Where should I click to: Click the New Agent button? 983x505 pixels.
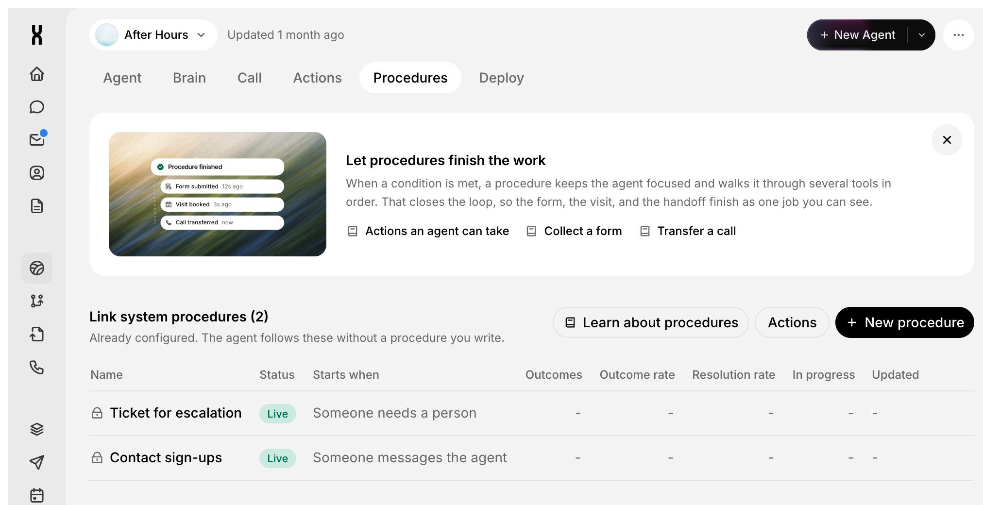click(x=858, y=35)
